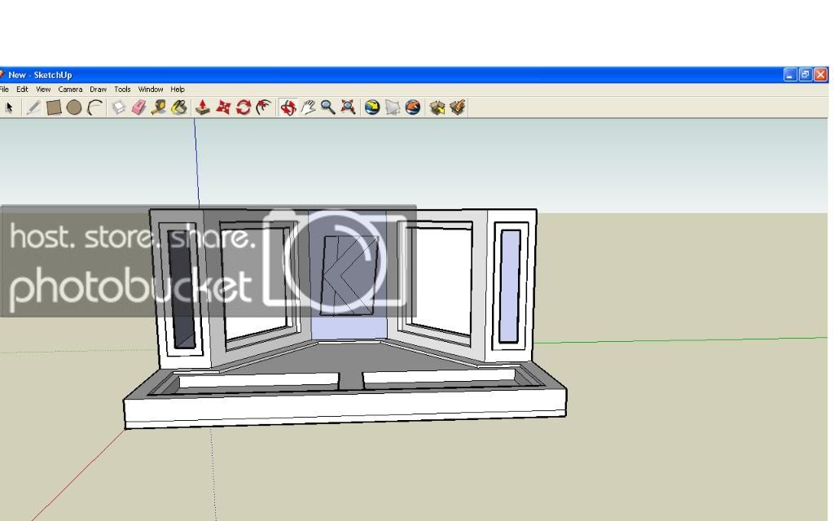Open the Tools menu
834x521 pixels.
pos(122,90)
